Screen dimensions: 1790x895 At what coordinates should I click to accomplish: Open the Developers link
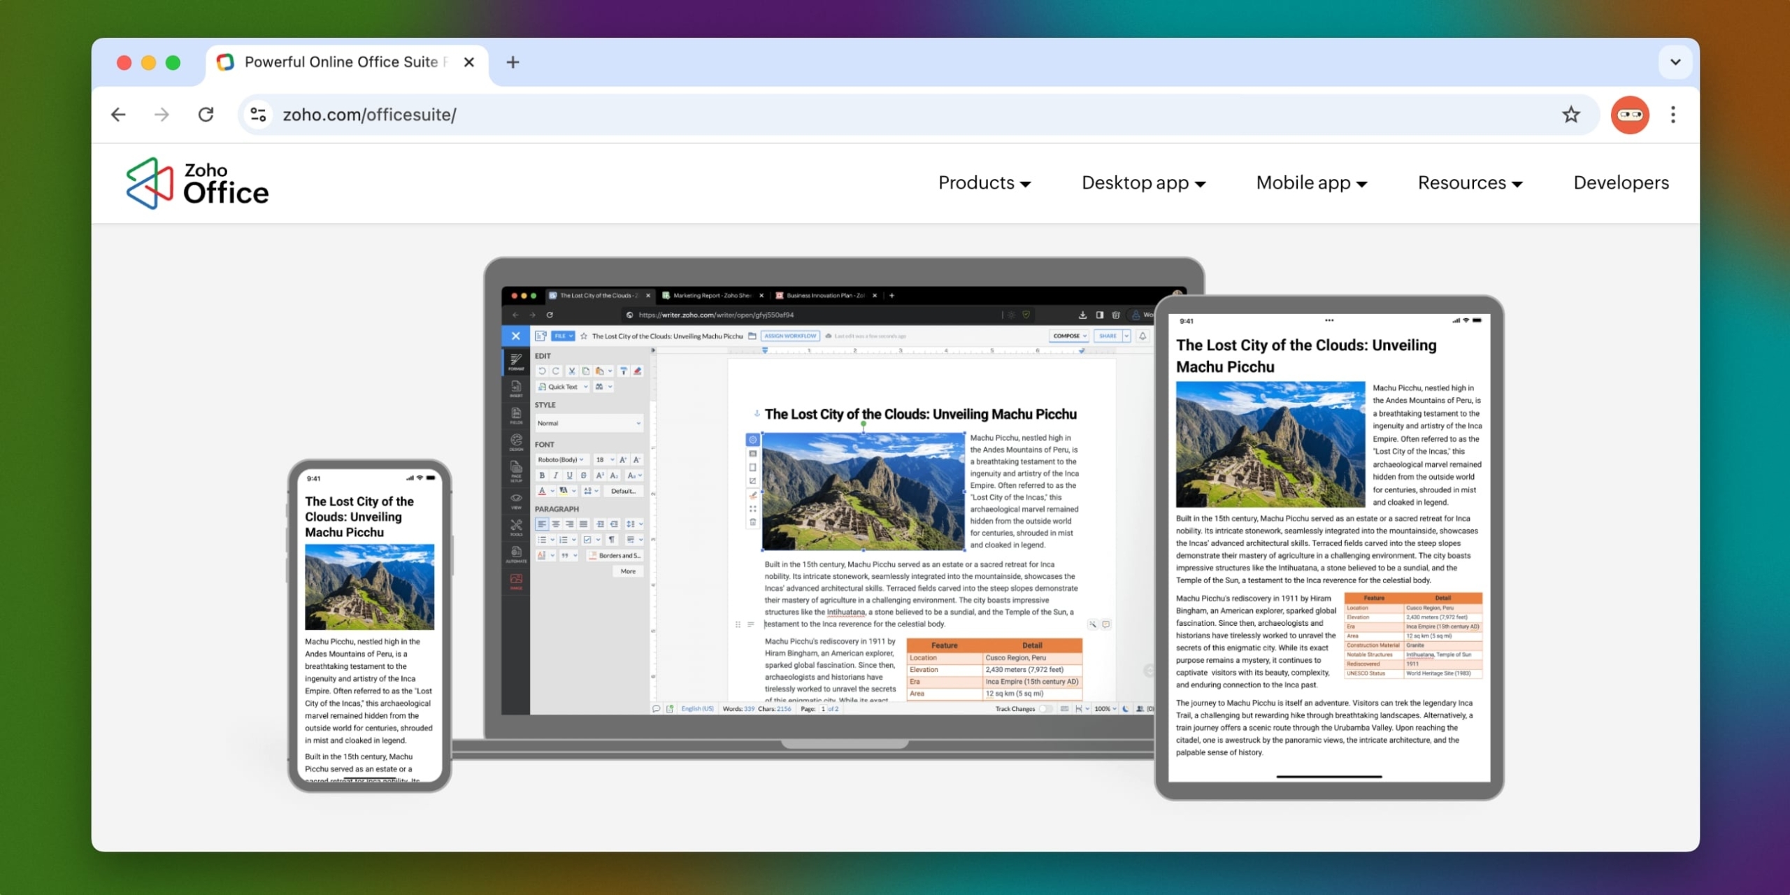[x=1621, y=183]
